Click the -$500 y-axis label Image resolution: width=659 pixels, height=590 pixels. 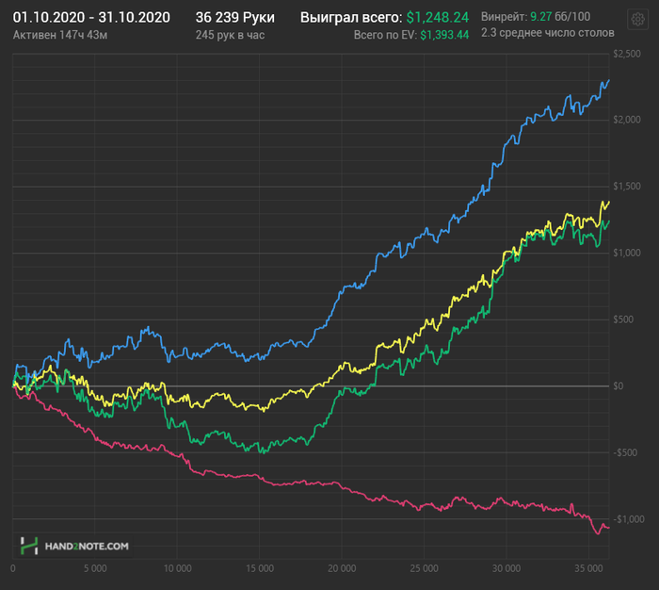pos(625,452)
